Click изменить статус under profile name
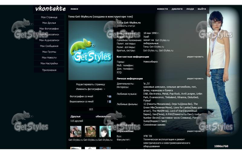The height and width of the screenshot is (154, 242). (126, 26)
